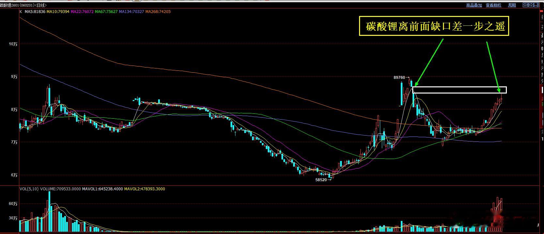Select the MA5:81836 indicator label
Screen dimensions: 544x234
pyautogui.click(x=35, y=12)
